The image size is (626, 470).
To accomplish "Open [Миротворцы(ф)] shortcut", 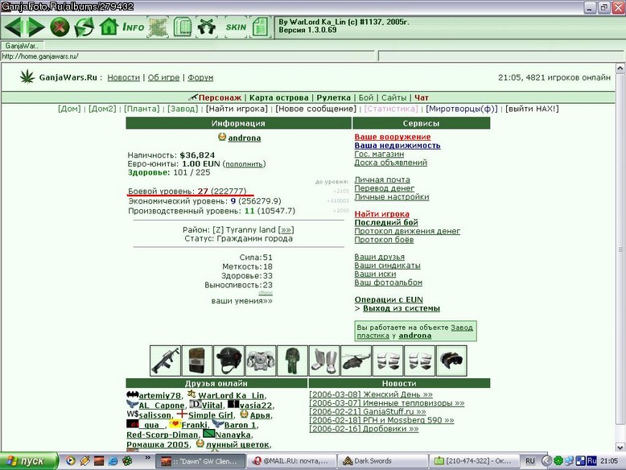I will click(462, 109).
